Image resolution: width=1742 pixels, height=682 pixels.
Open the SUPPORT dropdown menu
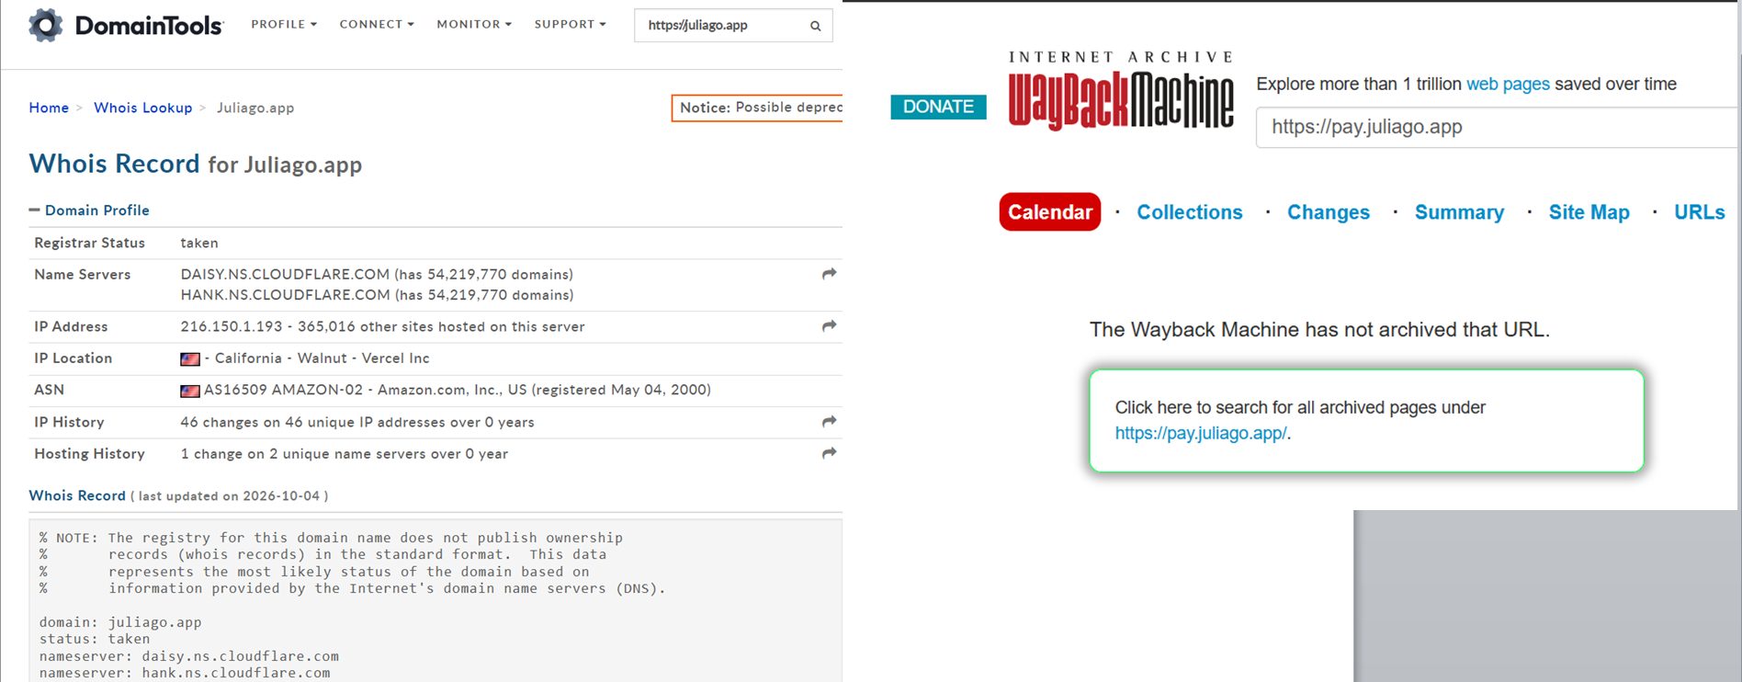[570, 24]
